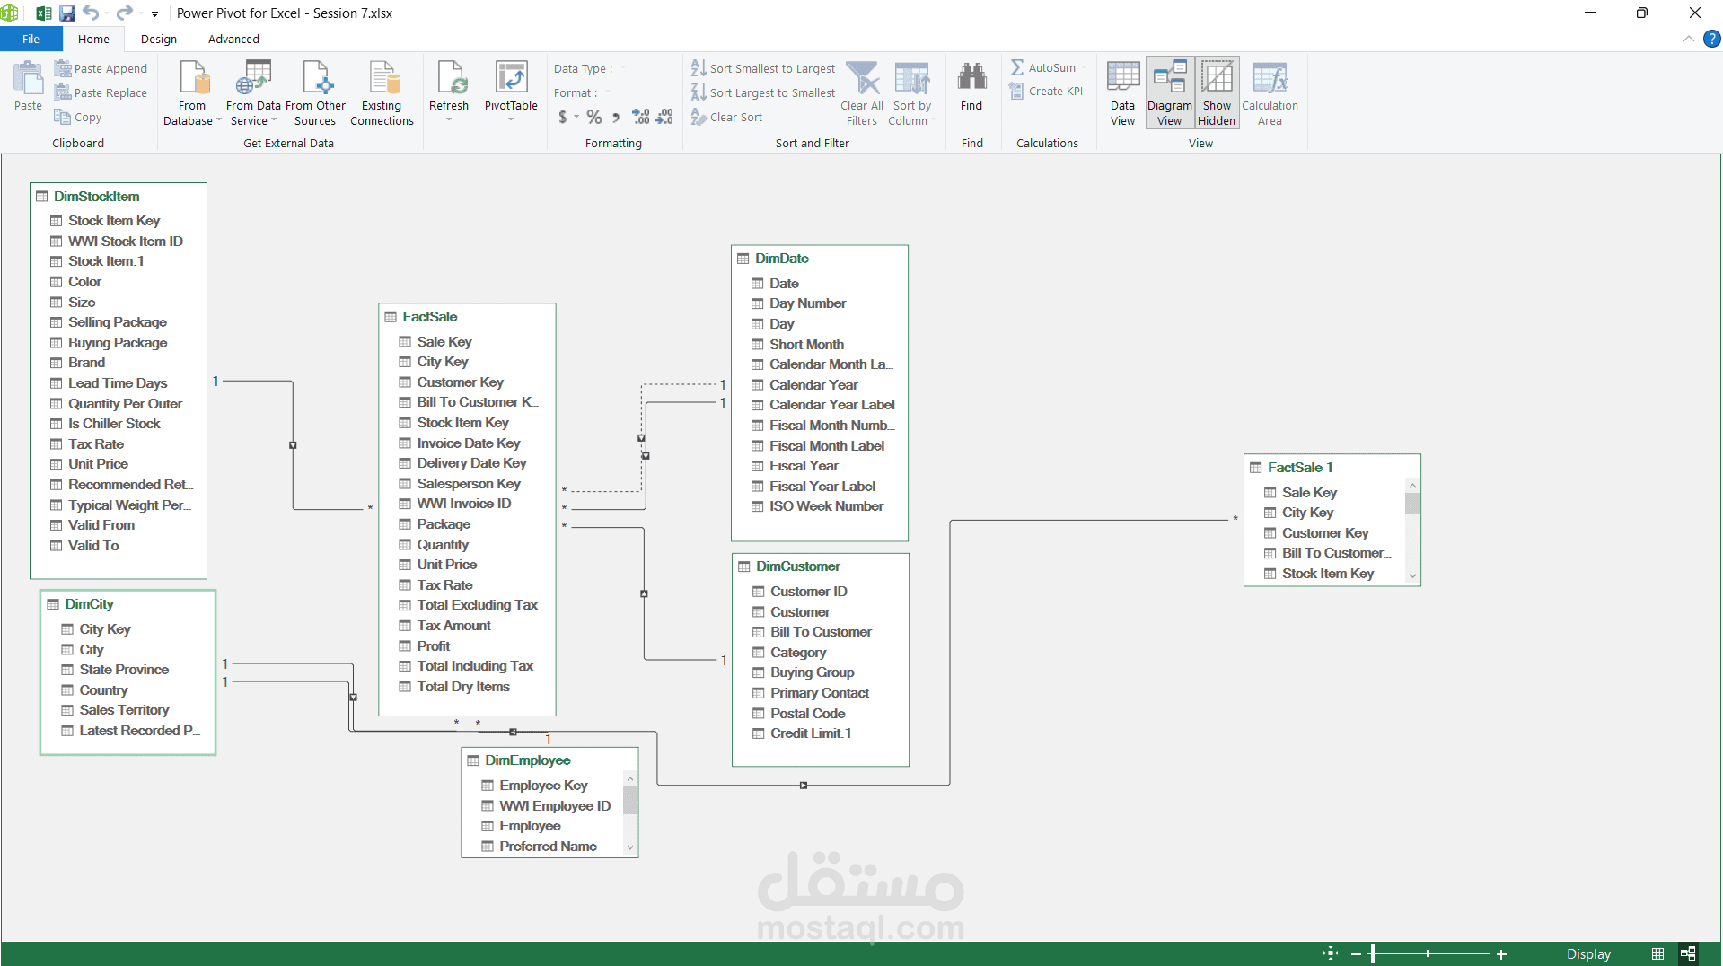Toggle Calculation Area button
1723x966 pixels.
pos(1270,92)
